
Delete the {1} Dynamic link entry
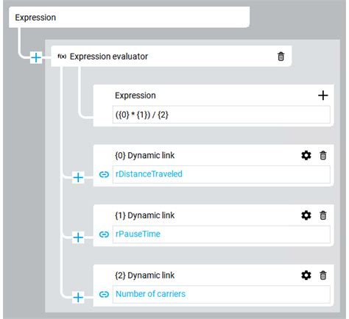coord(323,215)
